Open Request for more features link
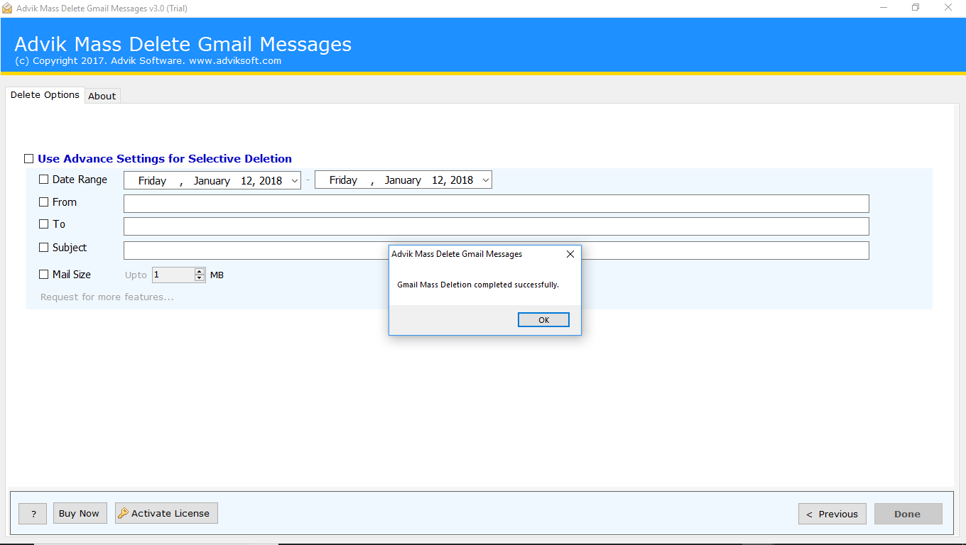Viewport: 966px width, 545px height. click(x=107, y=297)
